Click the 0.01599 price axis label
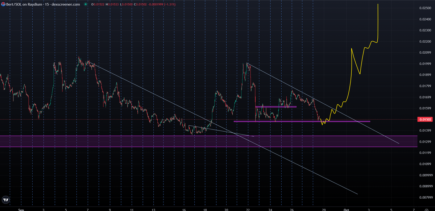The image size is (435, 211). (x=425, y=108)
